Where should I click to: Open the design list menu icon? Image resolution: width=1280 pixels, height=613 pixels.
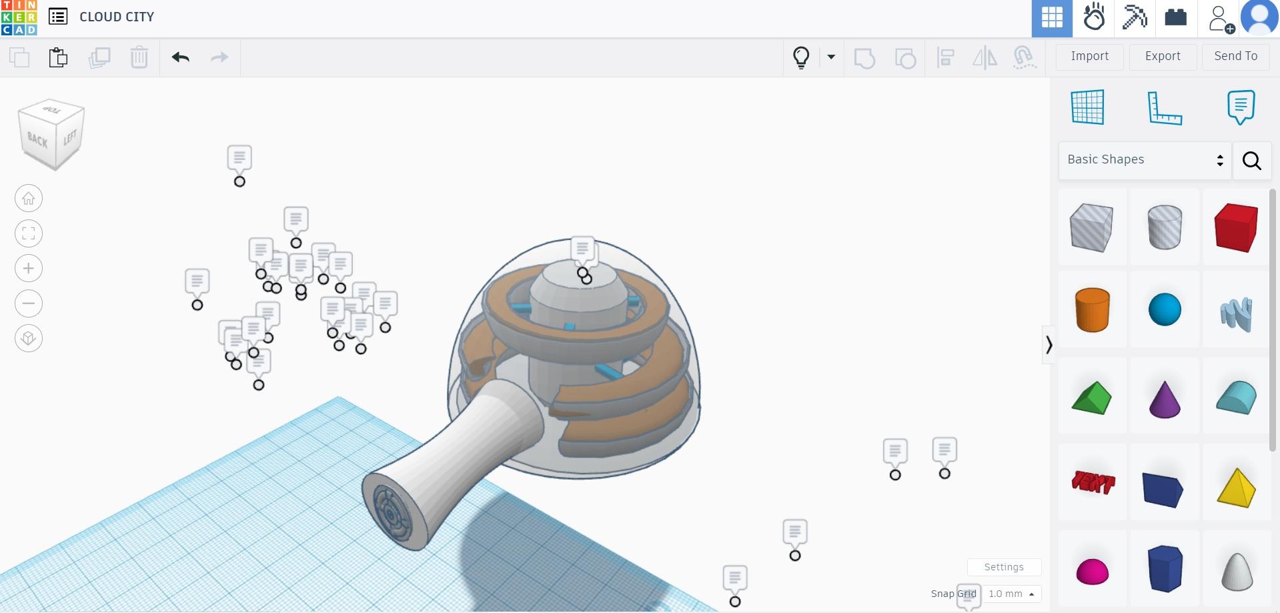(x=58, y=17)
